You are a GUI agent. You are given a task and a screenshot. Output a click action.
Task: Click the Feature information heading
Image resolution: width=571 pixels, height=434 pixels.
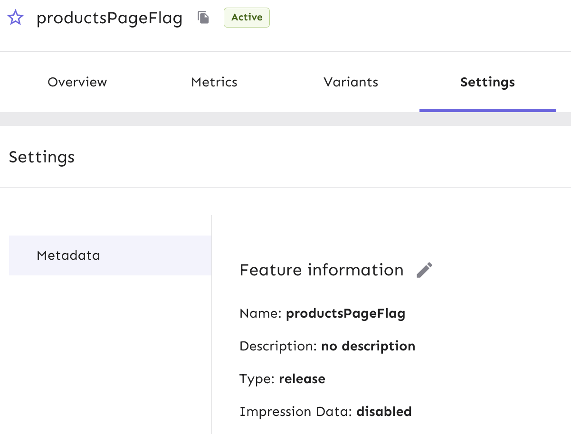click(x=321, y=270)
